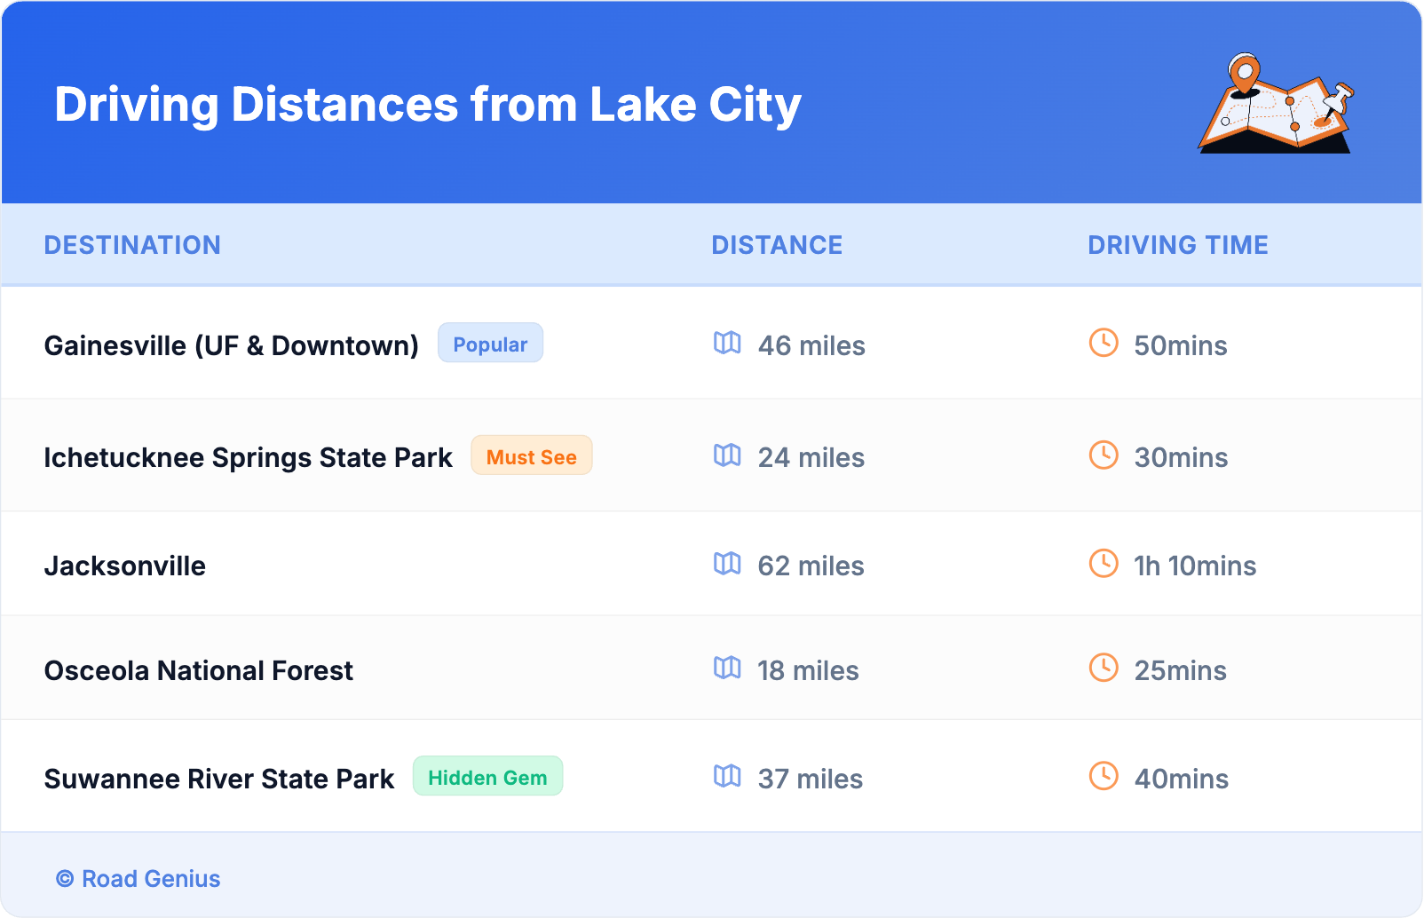Select the Hidden Gem badge
Image resolution: width=1424 pixels, height=918 pixels.
coord(487,777)
